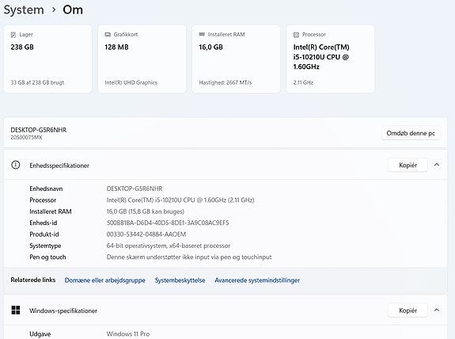455x339 pixels.
Task: Click Intel(R) UHD Graphics text
Action: pyautogui.click(x=131, y=82)
